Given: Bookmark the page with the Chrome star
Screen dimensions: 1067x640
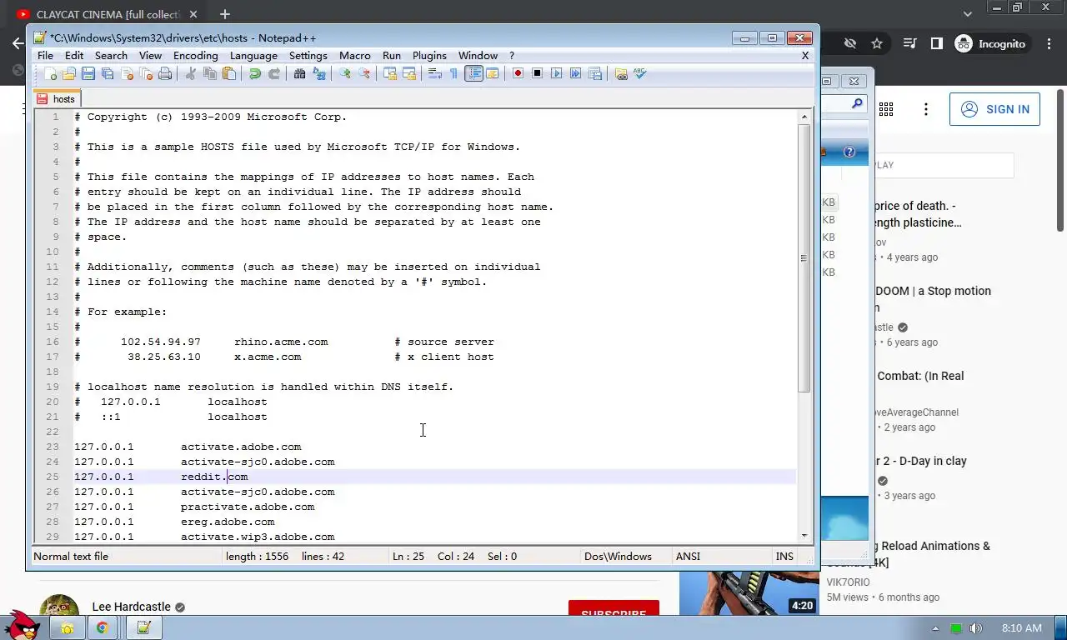Looking at the screenshot, I should 877,43.
